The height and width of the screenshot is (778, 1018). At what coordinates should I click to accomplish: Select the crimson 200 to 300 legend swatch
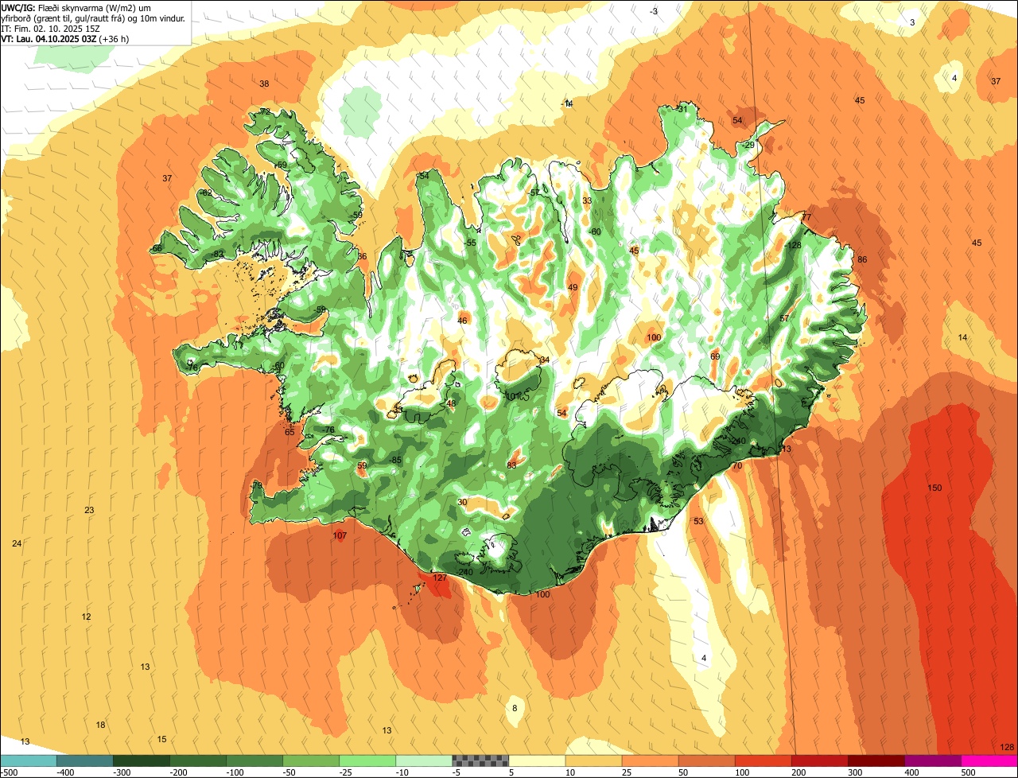click(x=820, y=760)
